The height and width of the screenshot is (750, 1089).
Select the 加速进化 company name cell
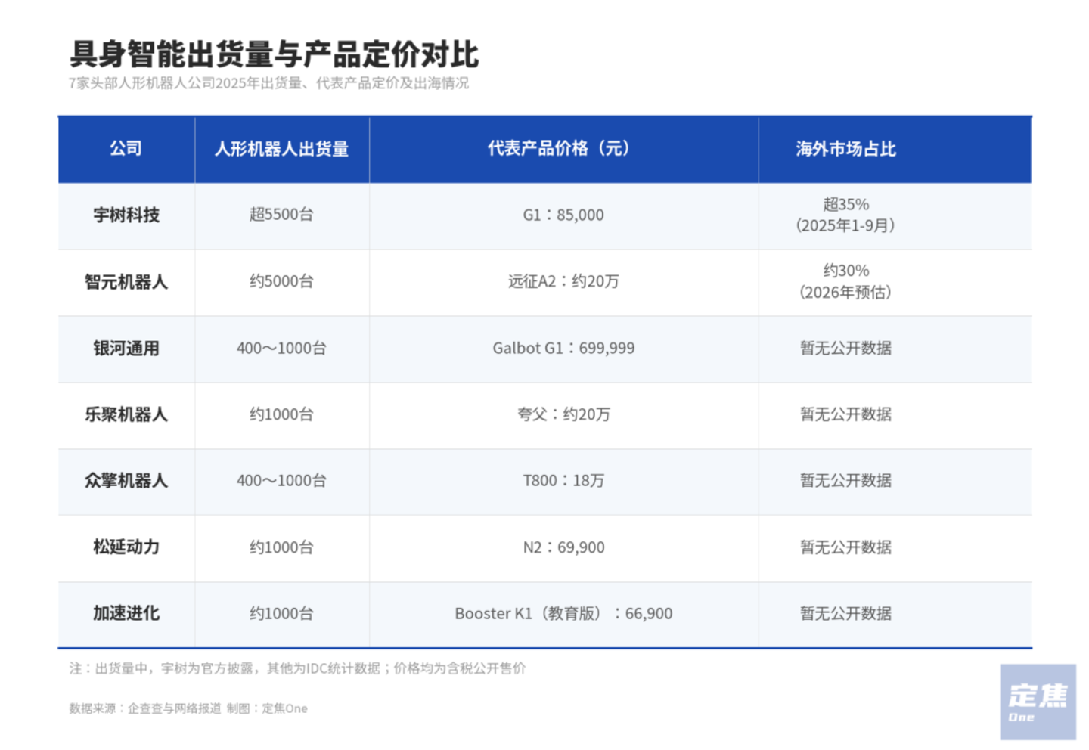[126, 613]
